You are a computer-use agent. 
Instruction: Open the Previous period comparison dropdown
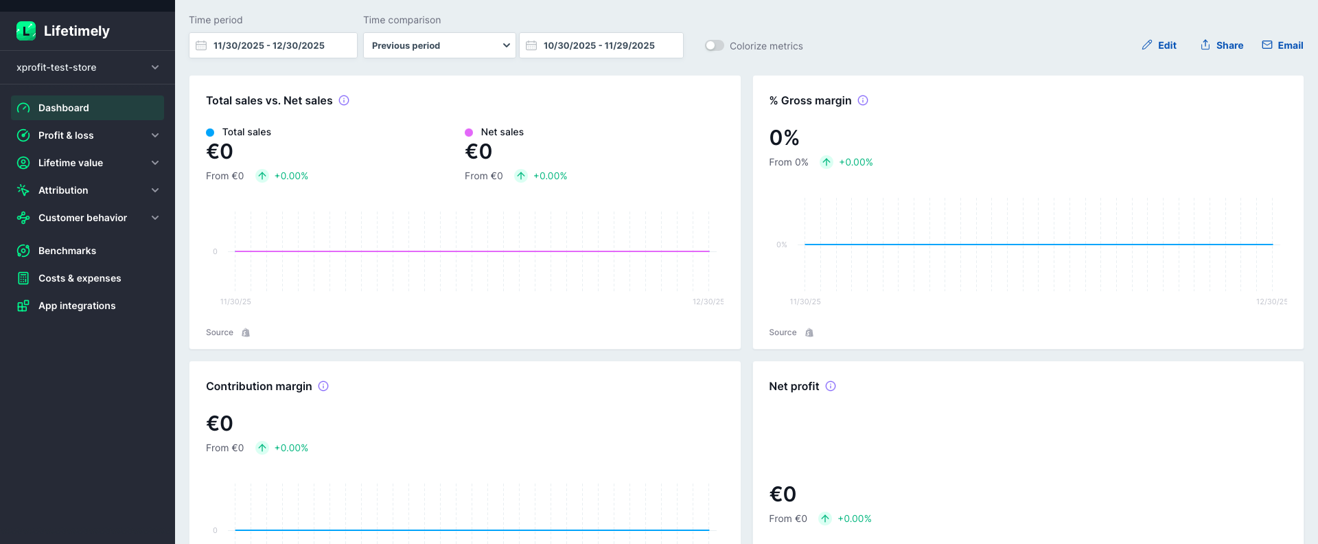point(439,45)
